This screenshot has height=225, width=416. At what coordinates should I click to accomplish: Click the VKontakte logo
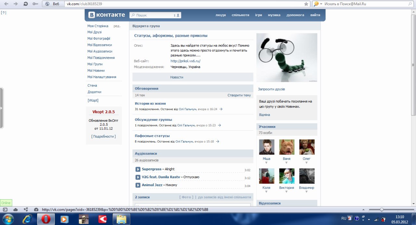click(x=107, y=15)
